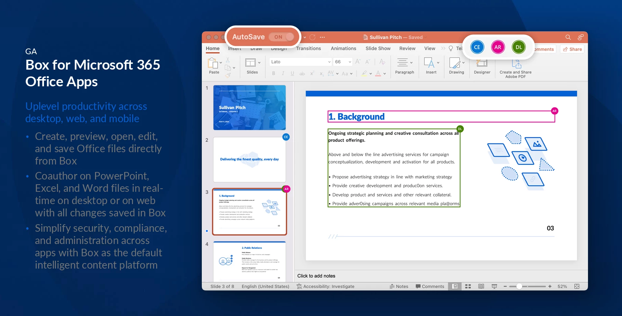
Task: Open the Designer pane
Action: tap(482, 66)
